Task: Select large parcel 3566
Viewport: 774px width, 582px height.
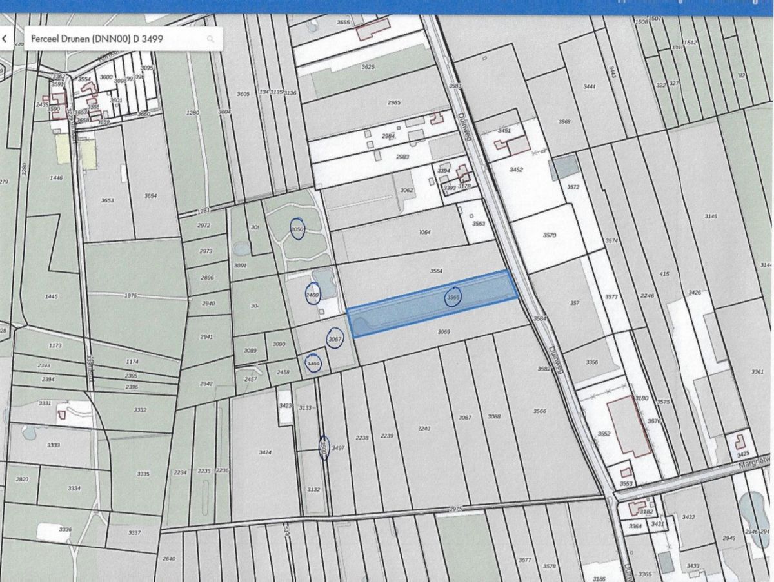Action: pyautogui.click(x=539, y=411)
